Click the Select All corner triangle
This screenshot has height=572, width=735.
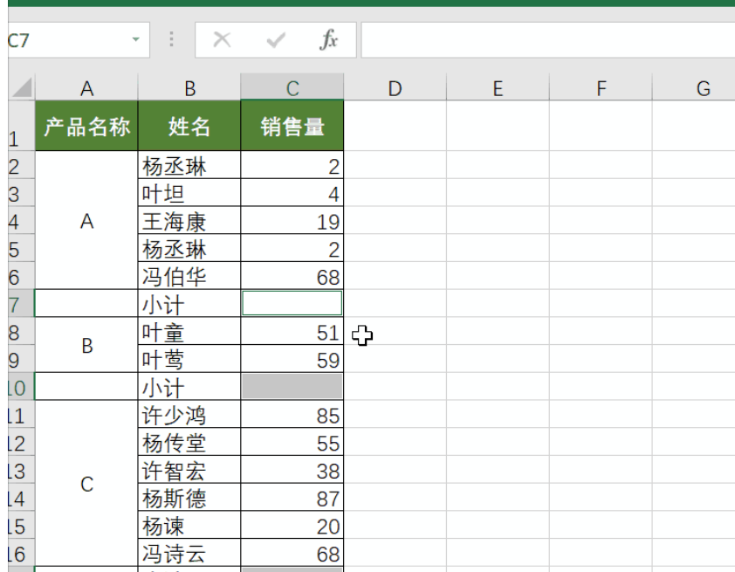click(x=22, y=87)
